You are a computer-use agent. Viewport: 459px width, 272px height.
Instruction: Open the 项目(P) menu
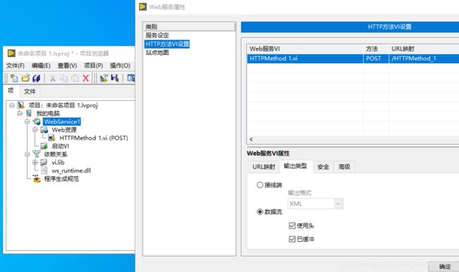coord(94,66)
